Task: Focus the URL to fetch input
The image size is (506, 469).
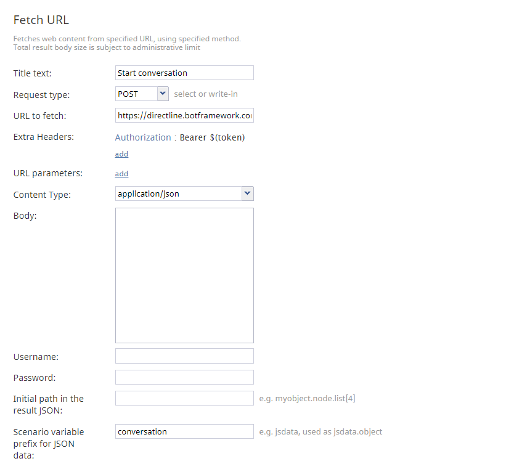Action: pos(184,115)
